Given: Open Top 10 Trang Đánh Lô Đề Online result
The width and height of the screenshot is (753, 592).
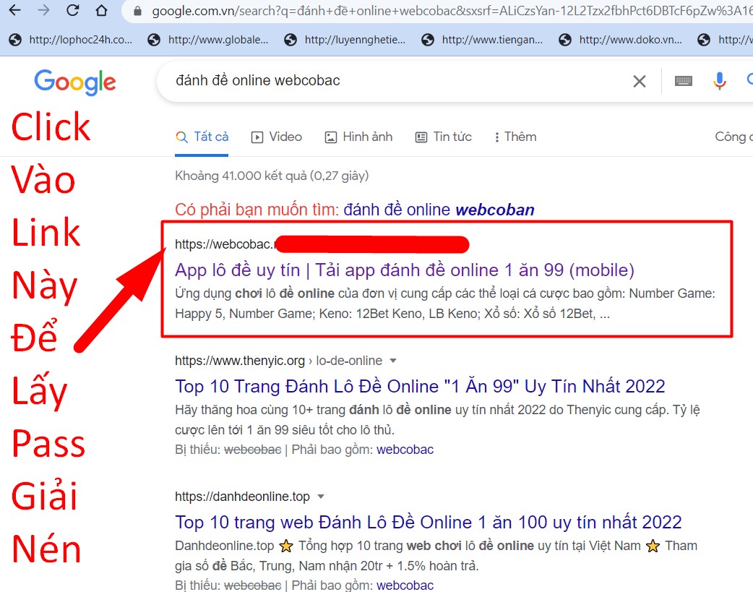Looking at the screenshot, I should point(420,386).
